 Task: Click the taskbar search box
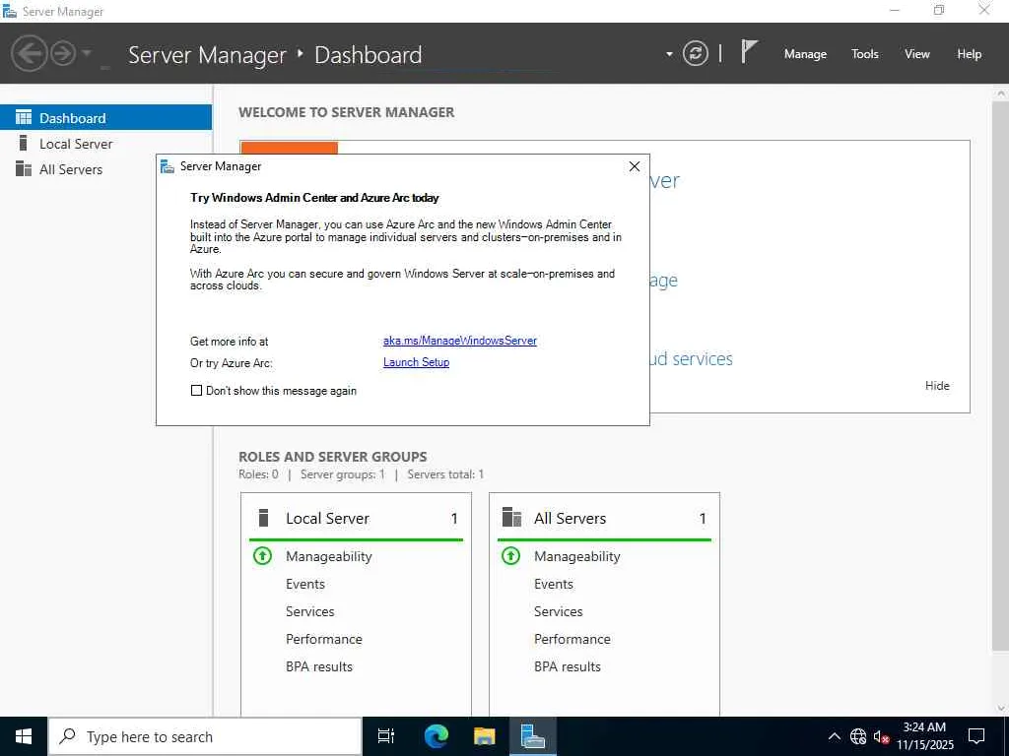[x=205, y=736]
